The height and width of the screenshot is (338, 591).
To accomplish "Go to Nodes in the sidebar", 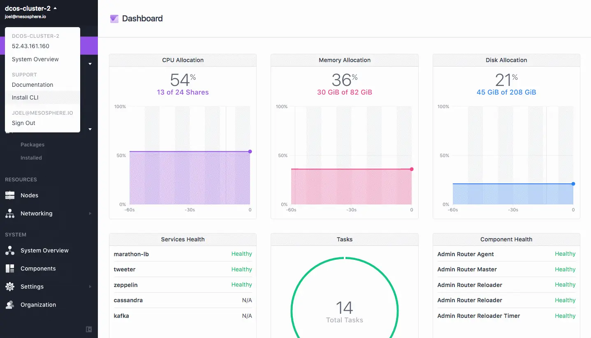I will coord(29,195).
